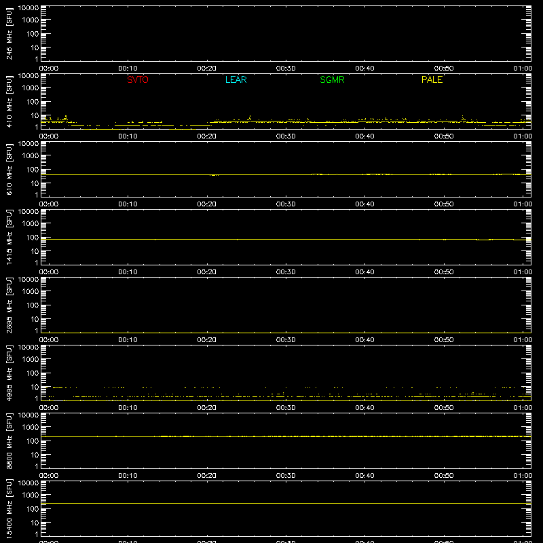Click the 1000 tick on the 410 MHz axis
The height and width of the screenshot is (543, 543).
(x=31, y=88)
